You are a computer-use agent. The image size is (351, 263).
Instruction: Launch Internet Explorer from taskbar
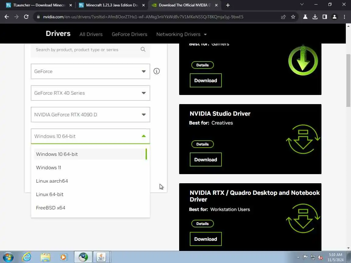click(x=27, y=257)
